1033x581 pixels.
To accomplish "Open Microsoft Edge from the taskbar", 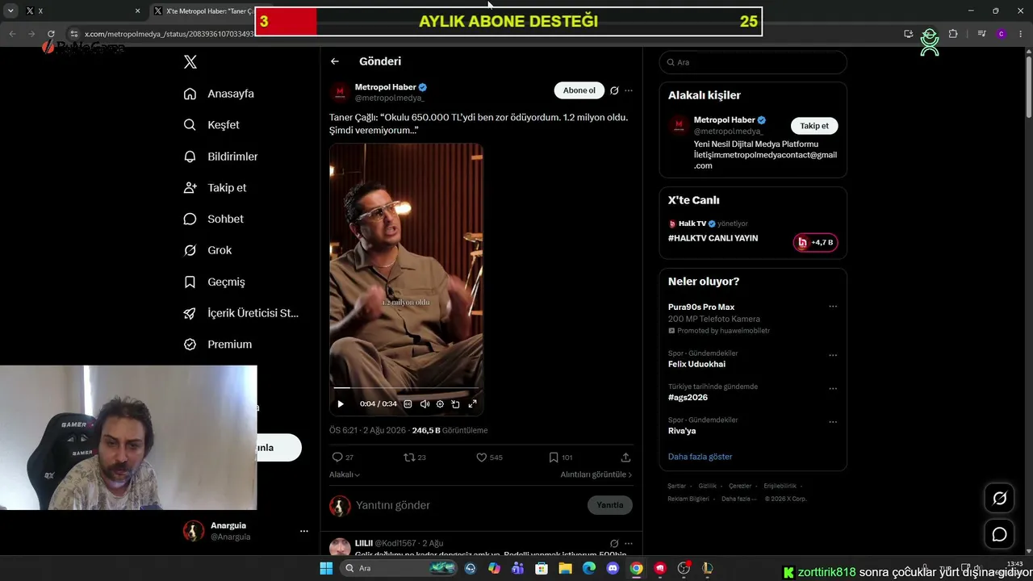I will pyautogui.click(x=589, y=568).
